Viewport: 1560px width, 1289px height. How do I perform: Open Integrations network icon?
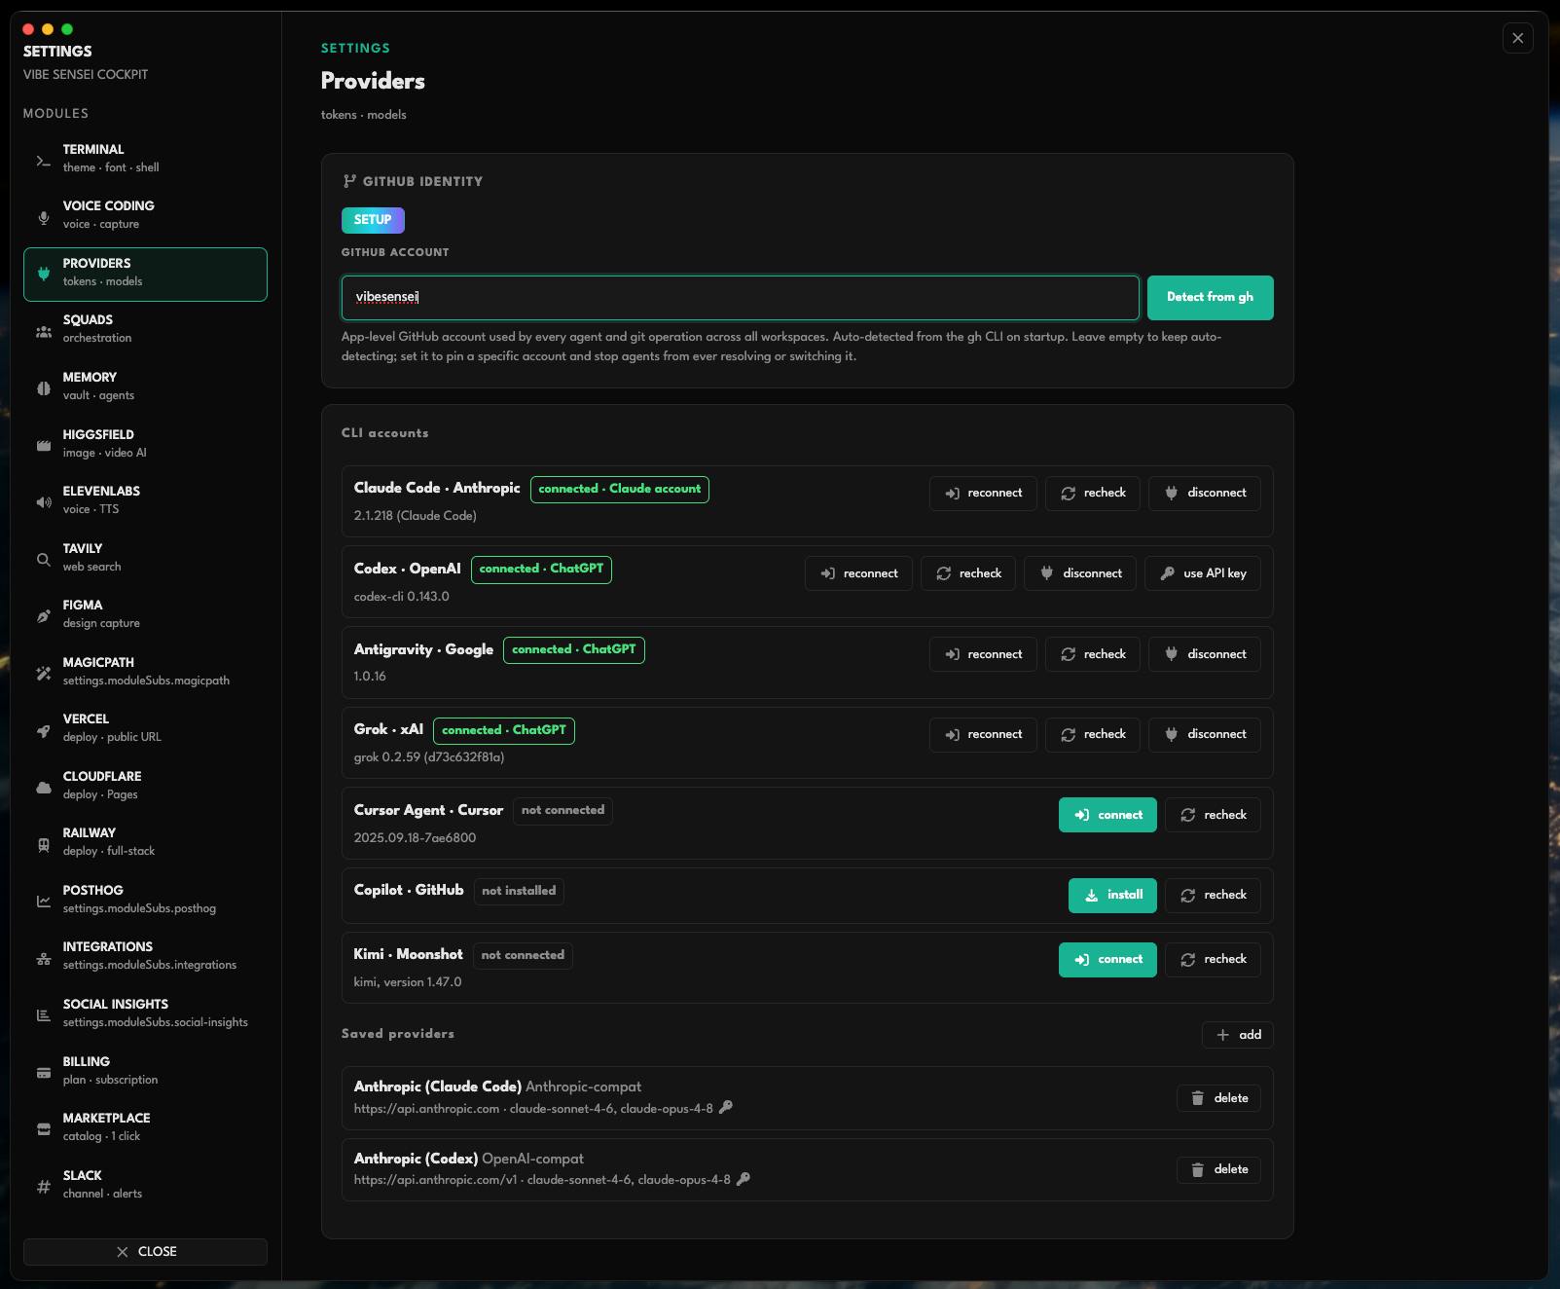click(x=43, y=958)
